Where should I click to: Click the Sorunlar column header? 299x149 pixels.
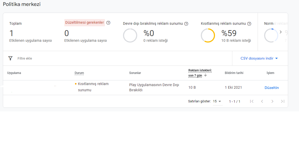click(135, 73)
